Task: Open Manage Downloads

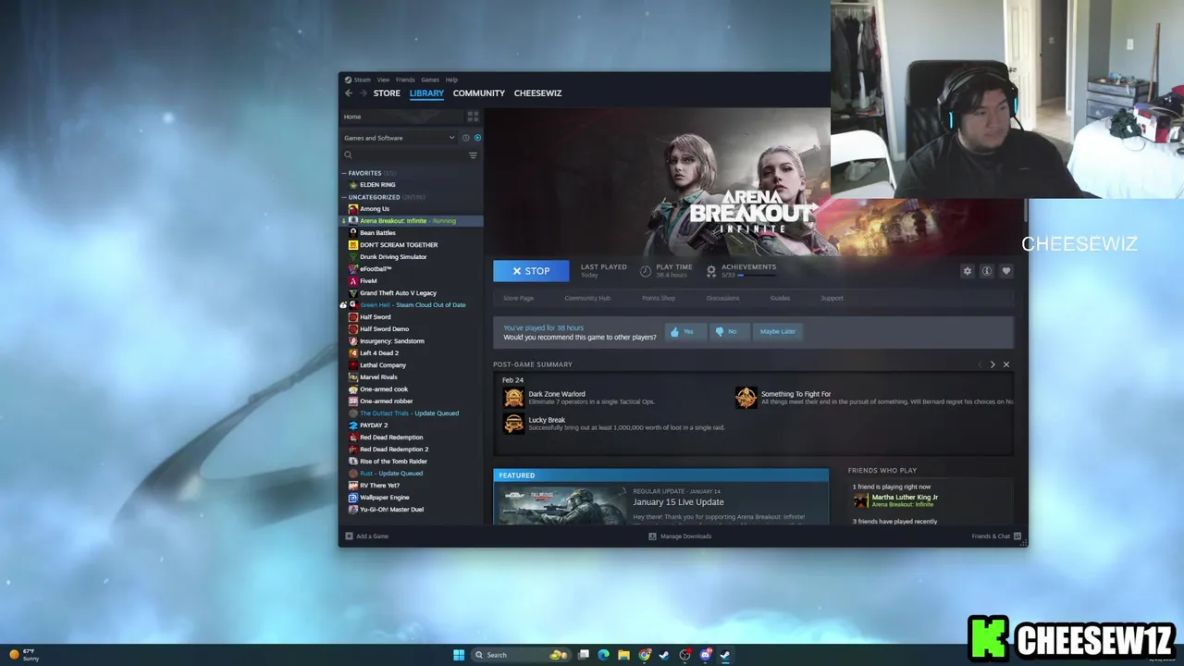Action: [680, 536]
